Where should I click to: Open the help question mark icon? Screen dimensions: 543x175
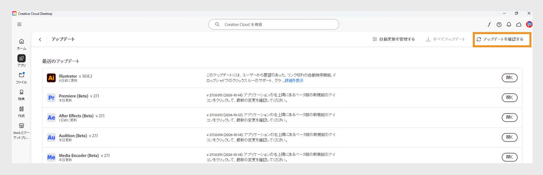coord(499,24)
